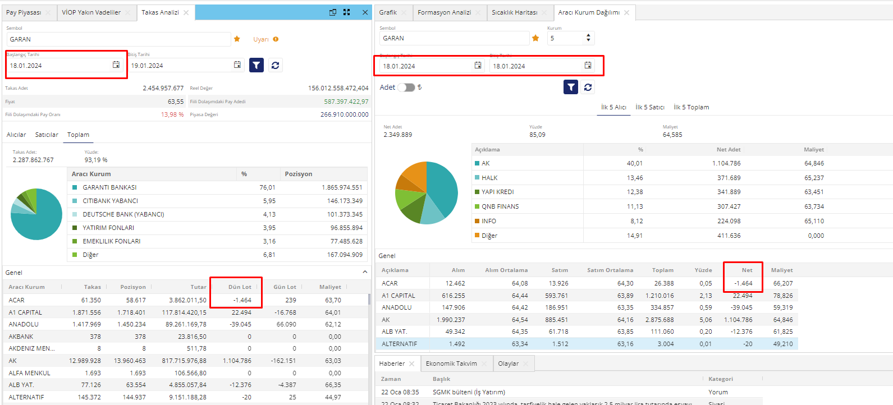Open Takas Analizi start date calendar
The width and height of the screenshot is (893, 405).
point(116,65)
